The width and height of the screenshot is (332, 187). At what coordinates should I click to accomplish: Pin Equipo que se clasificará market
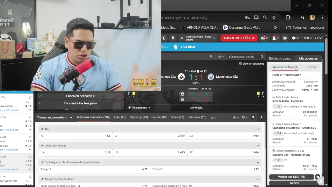click(x=42, y=162)
